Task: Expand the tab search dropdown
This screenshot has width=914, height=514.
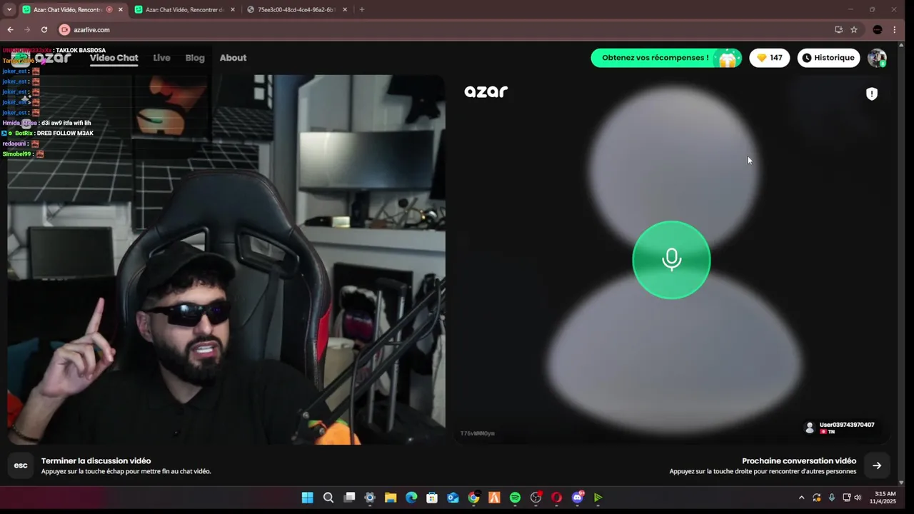Action: 9,9
